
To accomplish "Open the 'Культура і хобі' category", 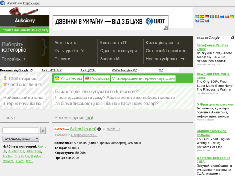I will click(69, 51).
